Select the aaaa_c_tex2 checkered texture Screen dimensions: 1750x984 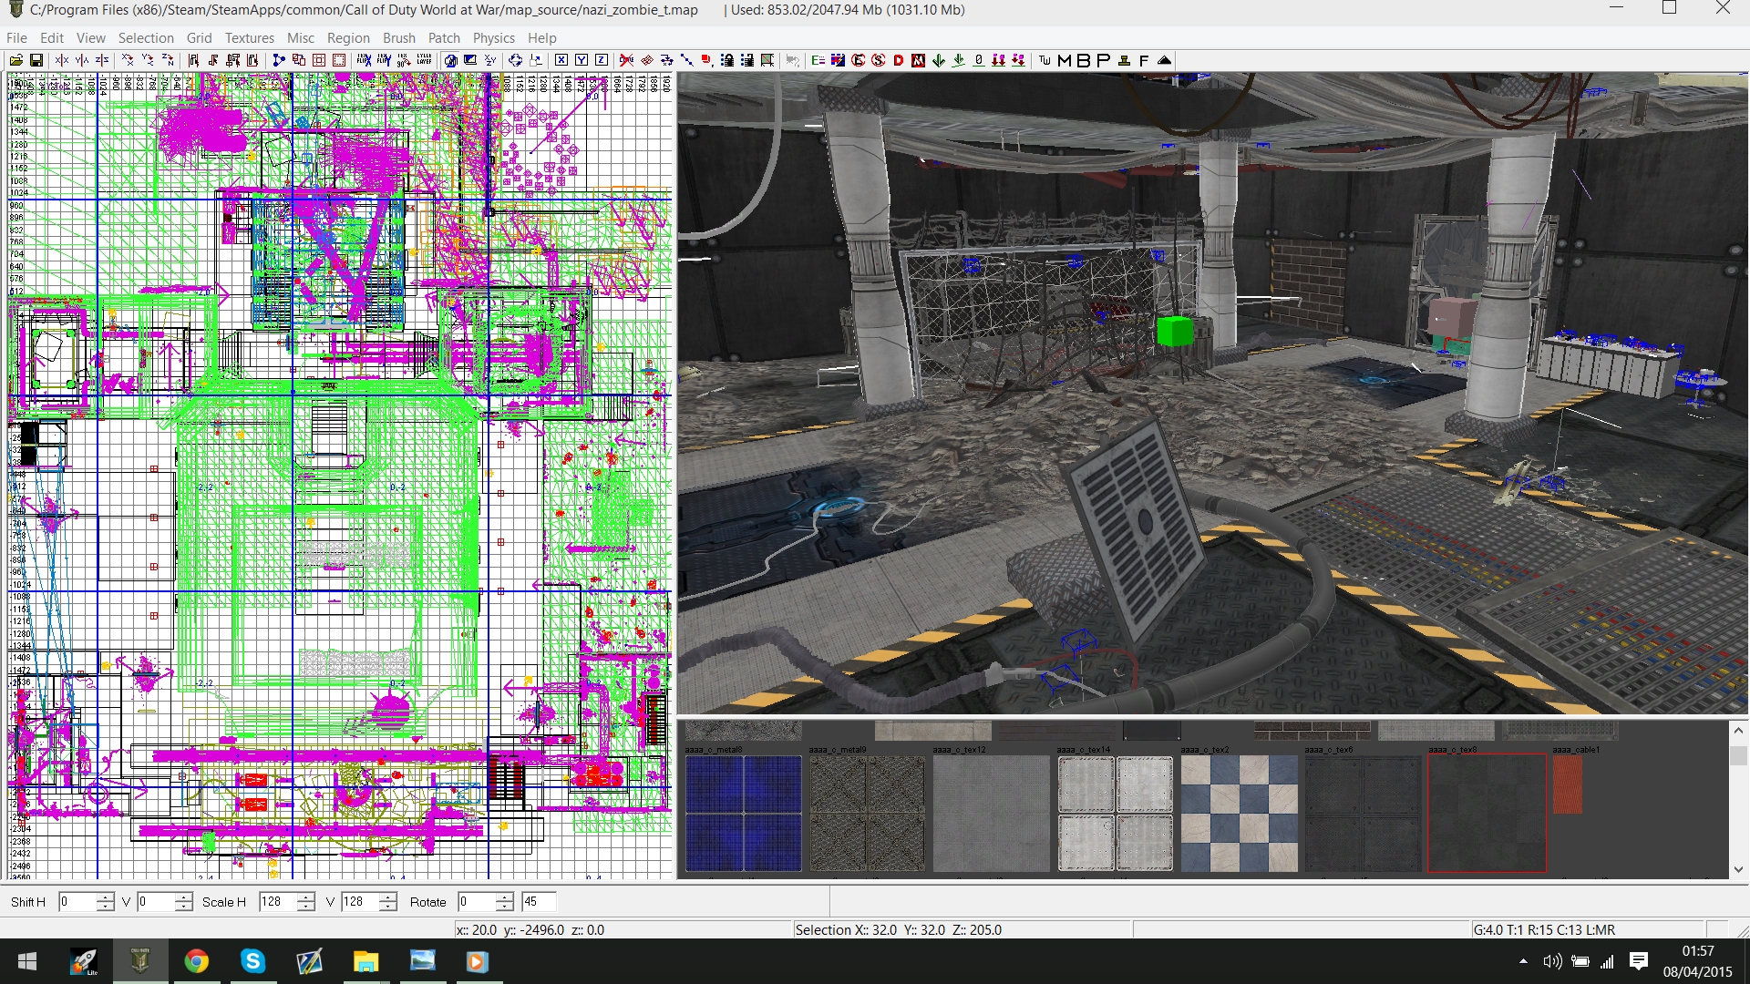click(1239, 814)
